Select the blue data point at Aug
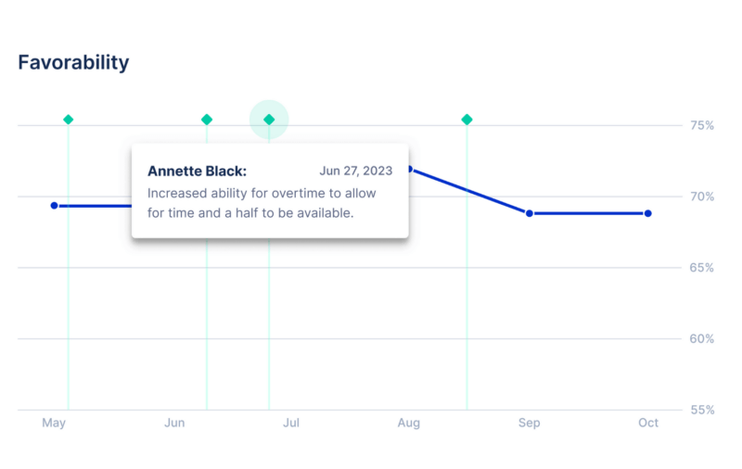Image resolution: width=742 pixels, height=469 pixels. (410, 170)
